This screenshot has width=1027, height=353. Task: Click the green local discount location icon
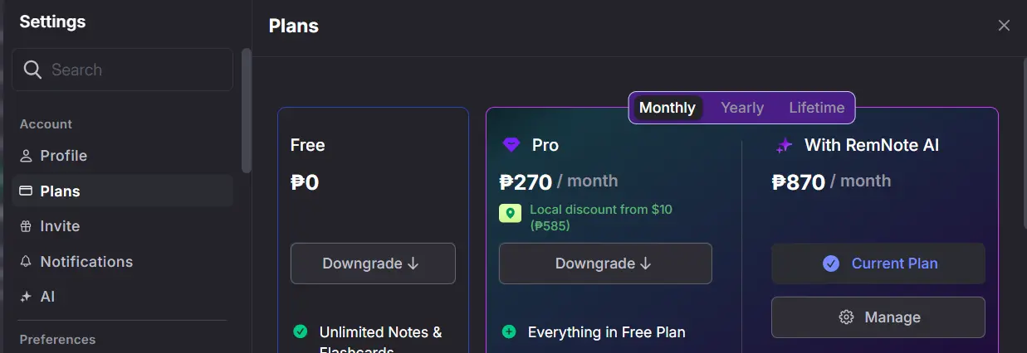[510, 214]
